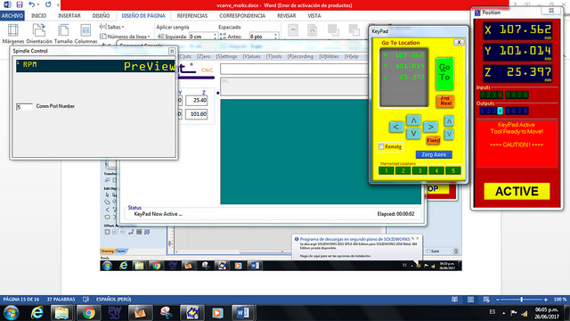
Task: Click the Redo icon in Word's title bar
Action: [48, 4]
